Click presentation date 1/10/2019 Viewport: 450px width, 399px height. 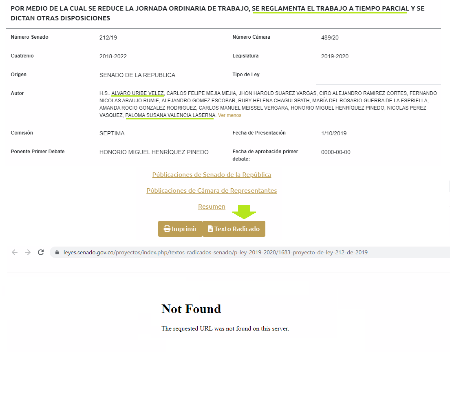[x=334, y=134]
